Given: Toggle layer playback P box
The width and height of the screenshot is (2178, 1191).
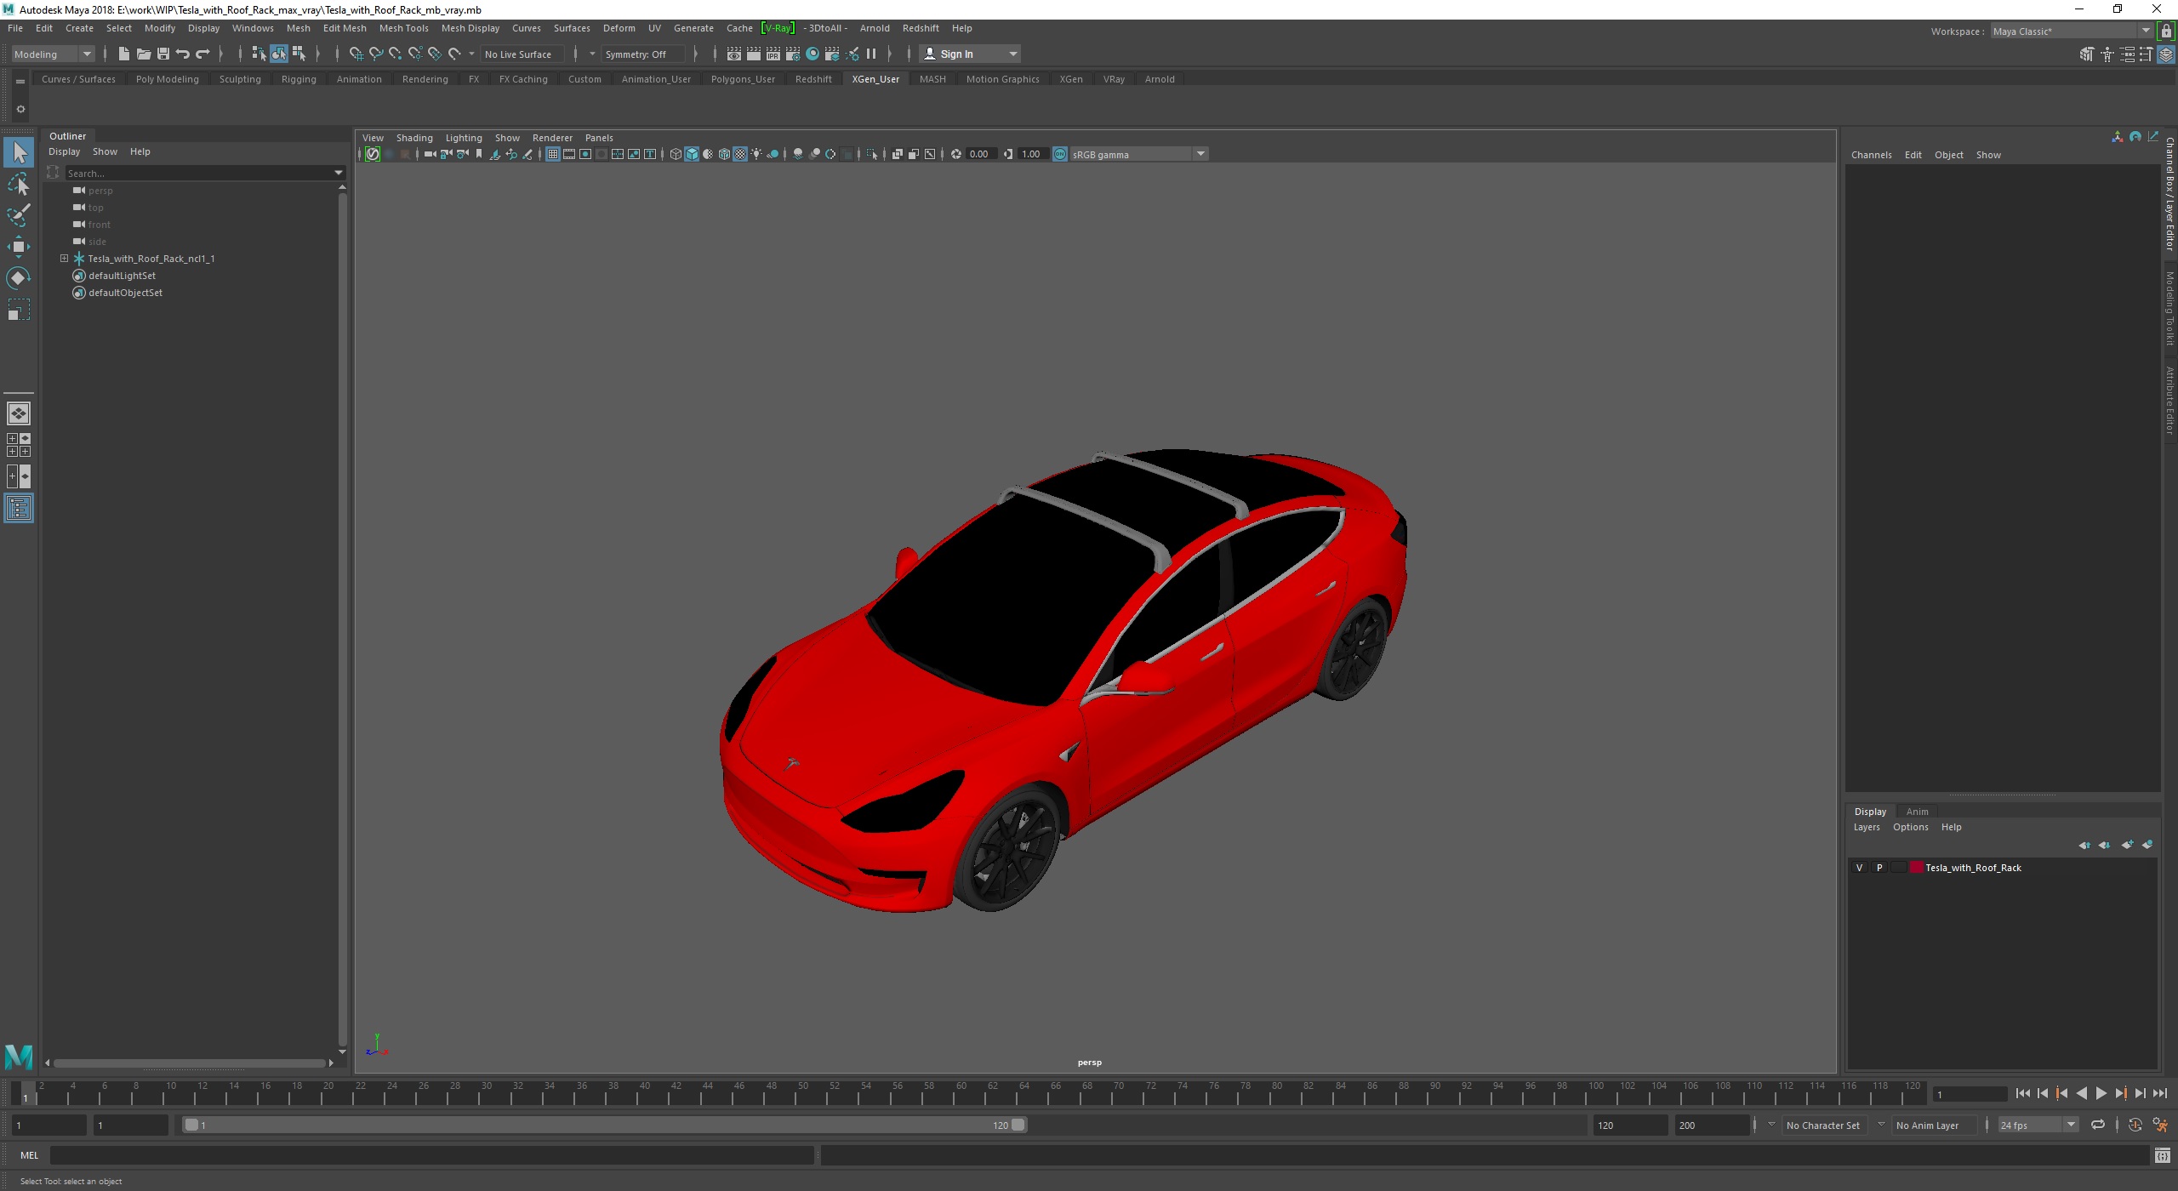Looking at the screenshot, I should 1879,868.
